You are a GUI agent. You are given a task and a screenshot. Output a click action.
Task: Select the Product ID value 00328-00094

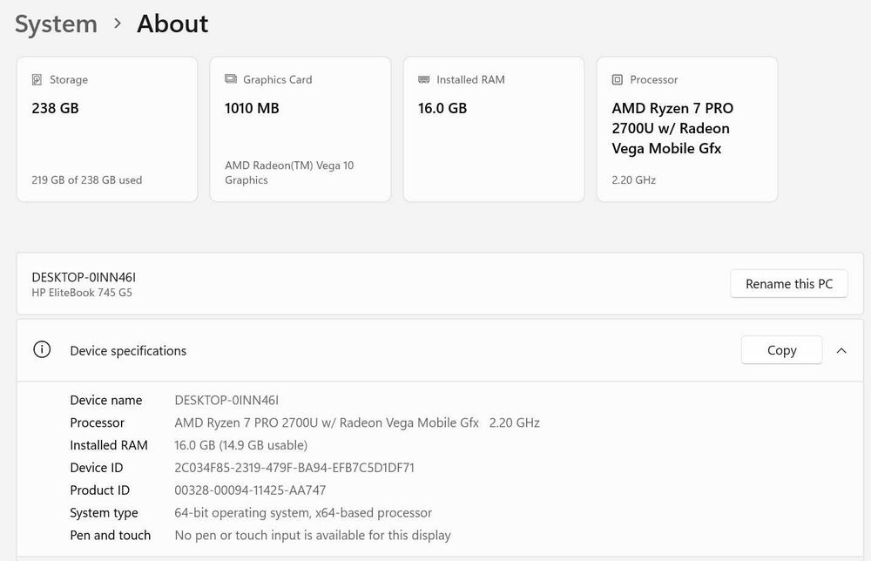250,490
